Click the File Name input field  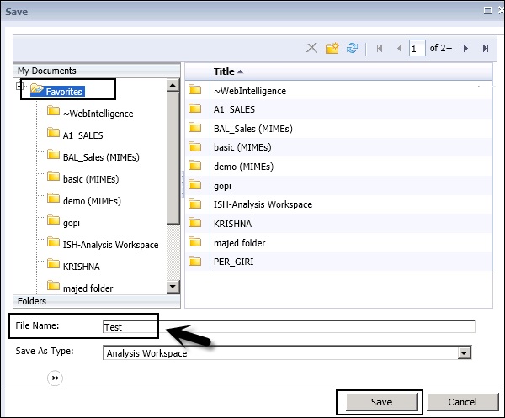point(289,326)
